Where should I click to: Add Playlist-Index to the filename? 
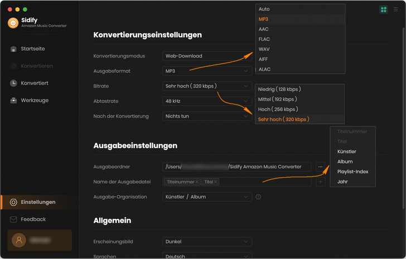pos(352,172)
